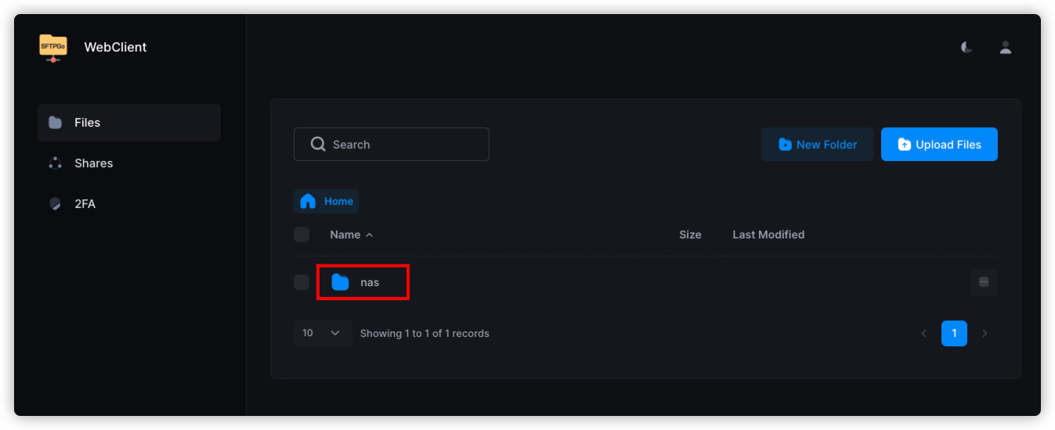The width and height of the screenshot is (1055, 430).
Task: Open the Shares sidebar section
Action: (93, 163)
